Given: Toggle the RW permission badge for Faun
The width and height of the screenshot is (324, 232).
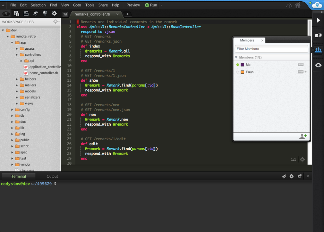Looking at the screenshot, I should click(300, 72).
